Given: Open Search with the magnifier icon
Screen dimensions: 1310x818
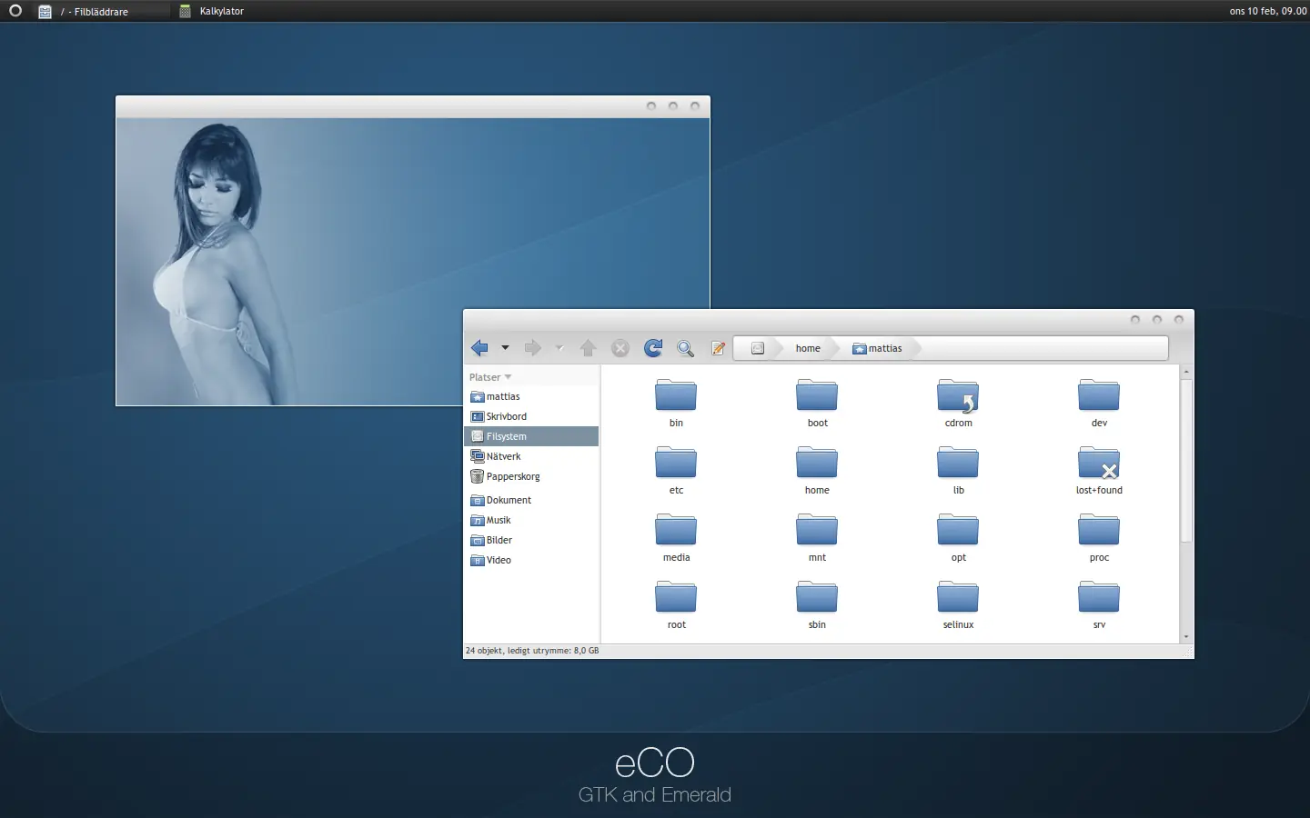Looking at the screenshot, I should click(x=686, y=348).
